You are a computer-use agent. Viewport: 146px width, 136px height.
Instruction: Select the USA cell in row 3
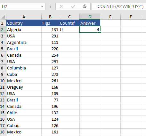[24, 36]
